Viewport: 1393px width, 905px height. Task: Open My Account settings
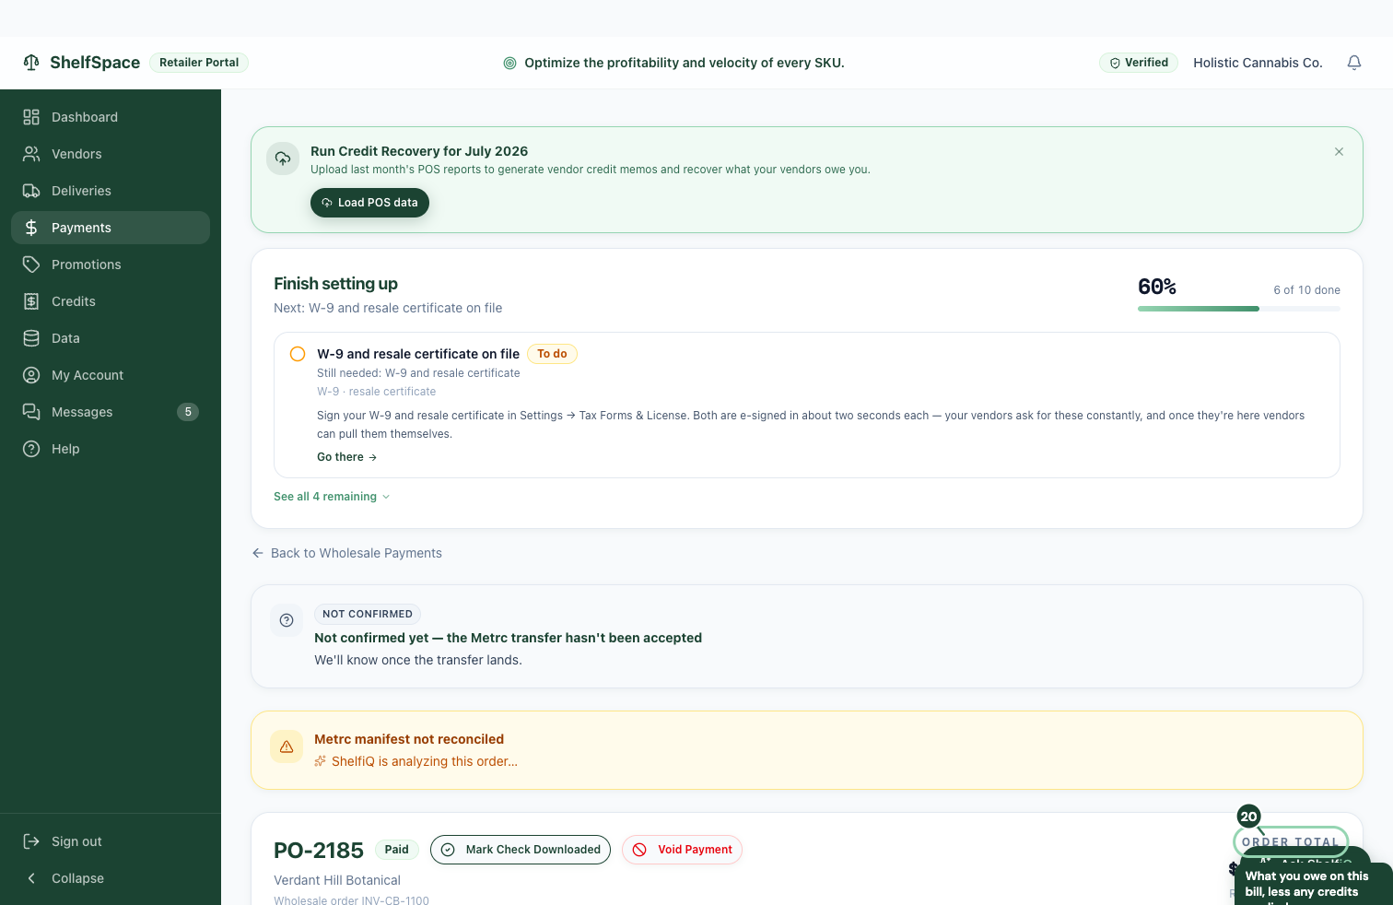(111, 375)
